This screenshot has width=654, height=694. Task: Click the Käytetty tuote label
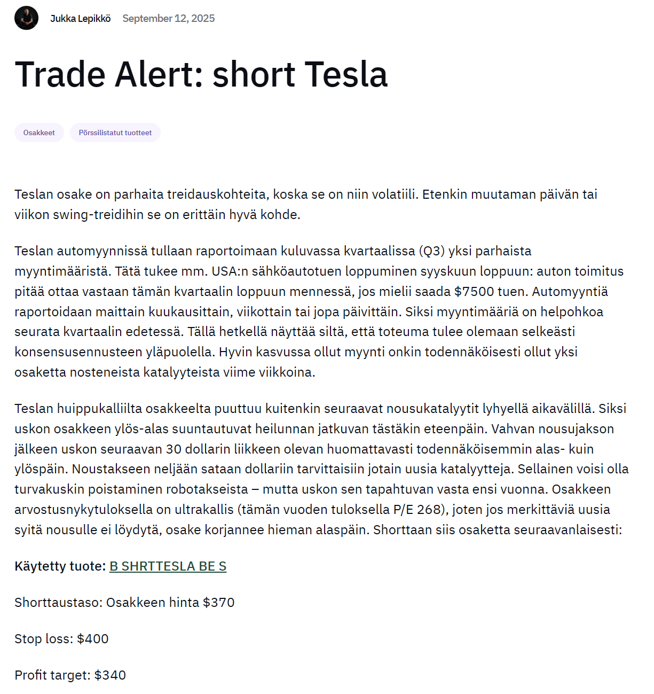point(60,566)
